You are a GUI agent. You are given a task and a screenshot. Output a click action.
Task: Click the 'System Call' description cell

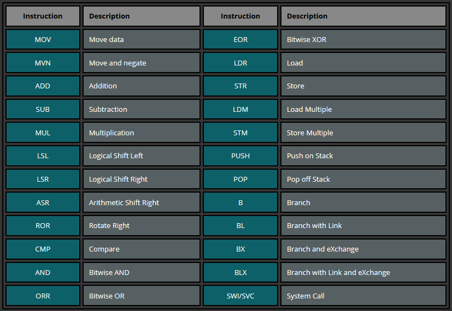(306, 296)
